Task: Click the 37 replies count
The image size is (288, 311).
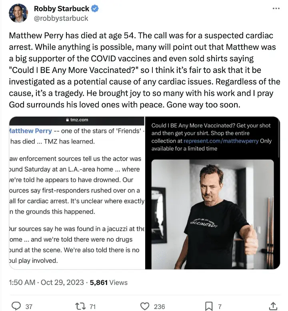Action: (29, 307)
